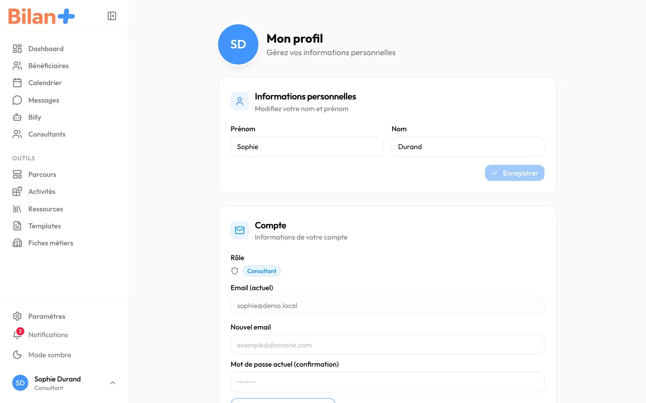Click the Prénom field containing Sophie
The image size is (646, 403).
[x=307, y=147]
